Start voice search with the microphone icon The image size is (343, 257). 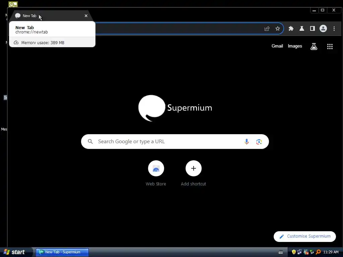(247, 142)
